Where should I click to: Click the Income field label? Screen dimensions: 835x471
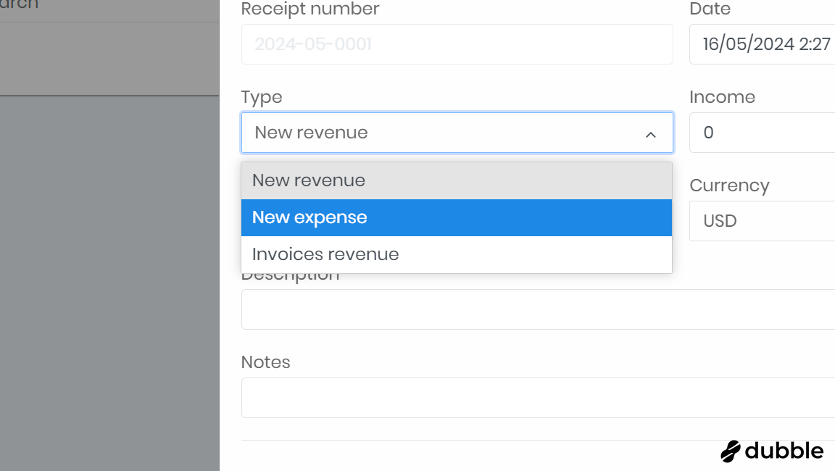[722, 97]
